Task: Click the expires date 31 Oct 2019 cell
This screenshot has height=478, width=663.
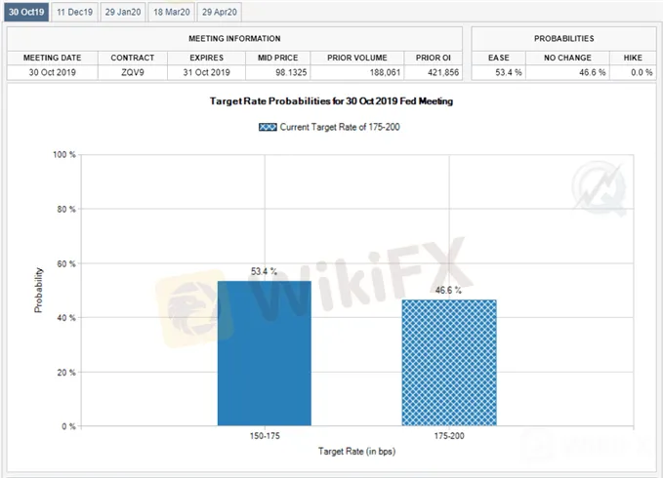Action: (206, 73)
